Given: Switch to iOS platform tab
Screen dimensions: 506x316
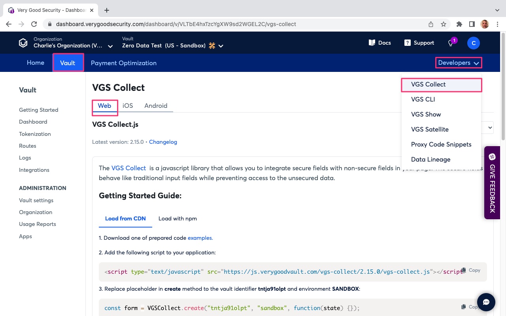Looking at the screenshot, I should click(128, 106).
